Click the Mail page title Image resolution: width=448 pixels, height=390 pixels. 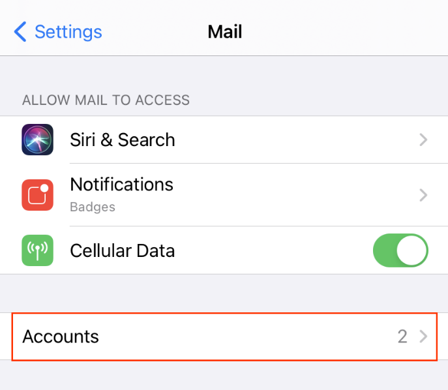225,31
